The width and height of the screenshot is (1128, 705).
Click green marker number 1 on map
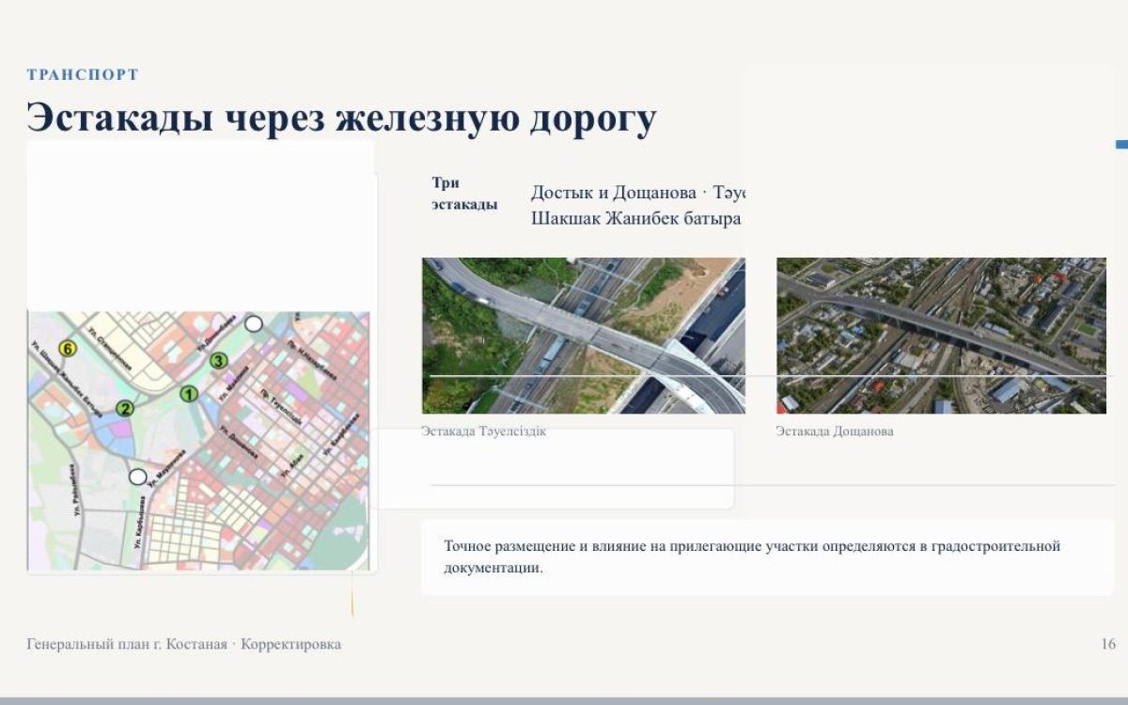(x=189, y=394)
